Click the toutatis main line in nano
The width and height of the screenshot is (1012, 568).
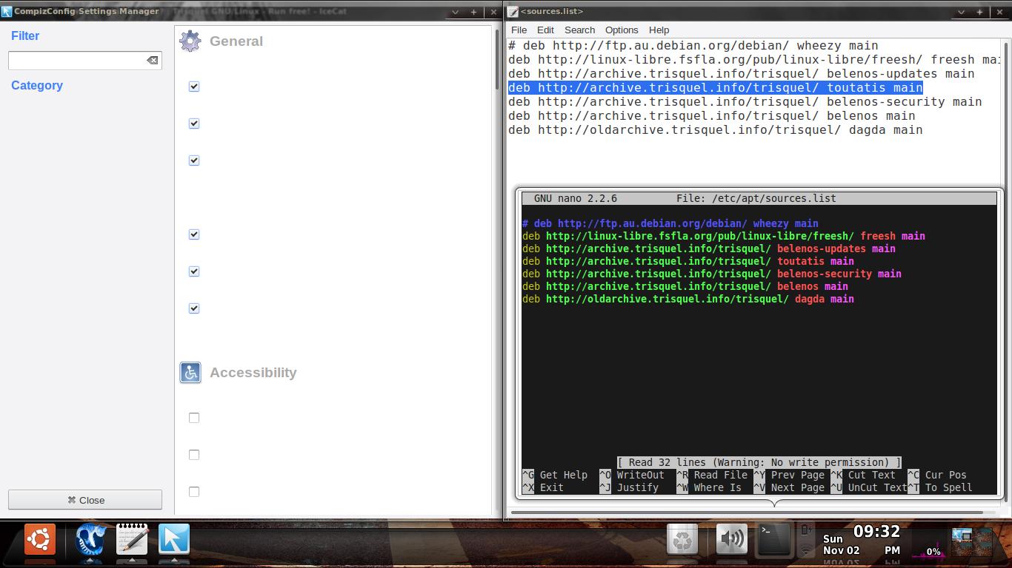[x=688, y=261]
